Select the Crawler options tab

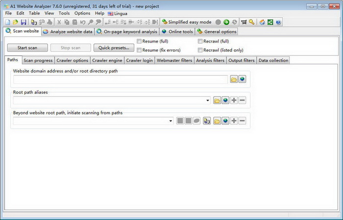pos(73,61)
